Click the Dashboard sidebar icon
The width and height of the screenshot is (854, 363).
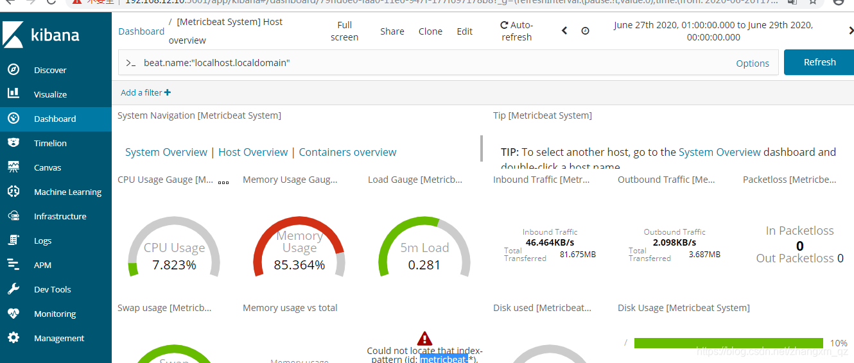[13, 119]
